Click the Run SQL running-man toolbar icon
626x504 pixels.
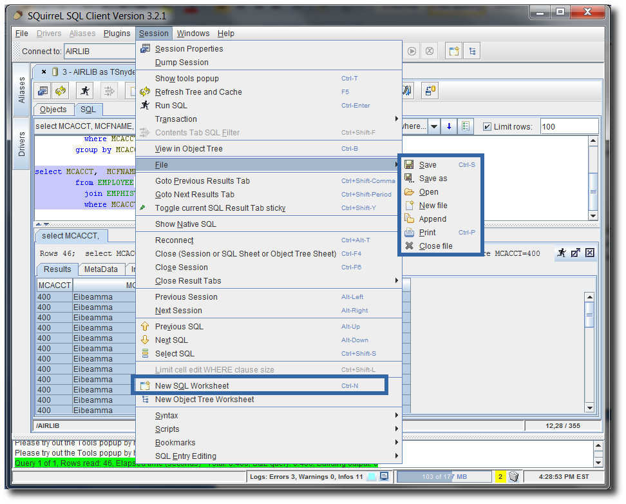[x=85, y=91]
